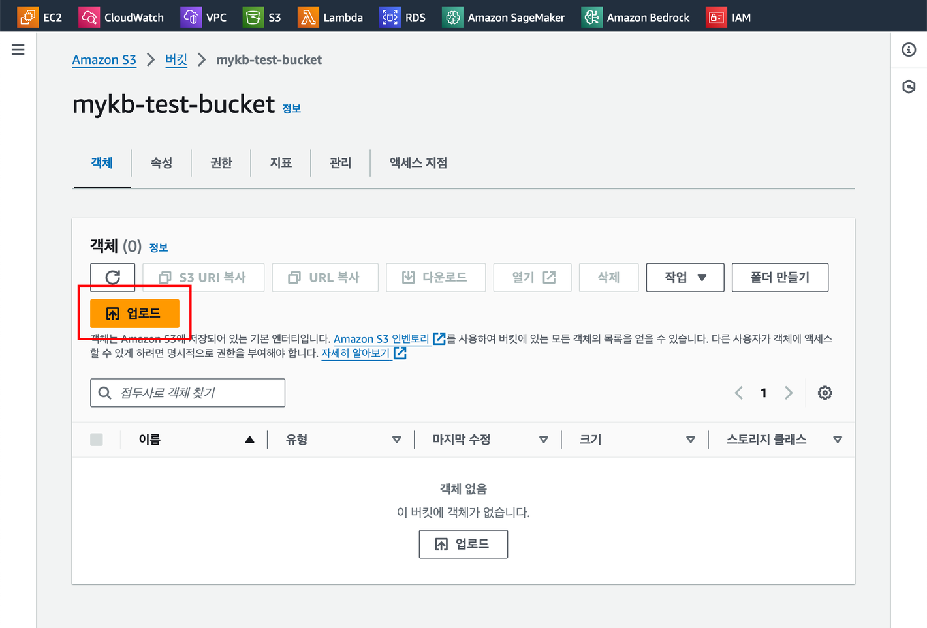Open the info panel circle icon
Viewport: 927px width, 628px height.
pyautogui.click(x=909, y=50)
